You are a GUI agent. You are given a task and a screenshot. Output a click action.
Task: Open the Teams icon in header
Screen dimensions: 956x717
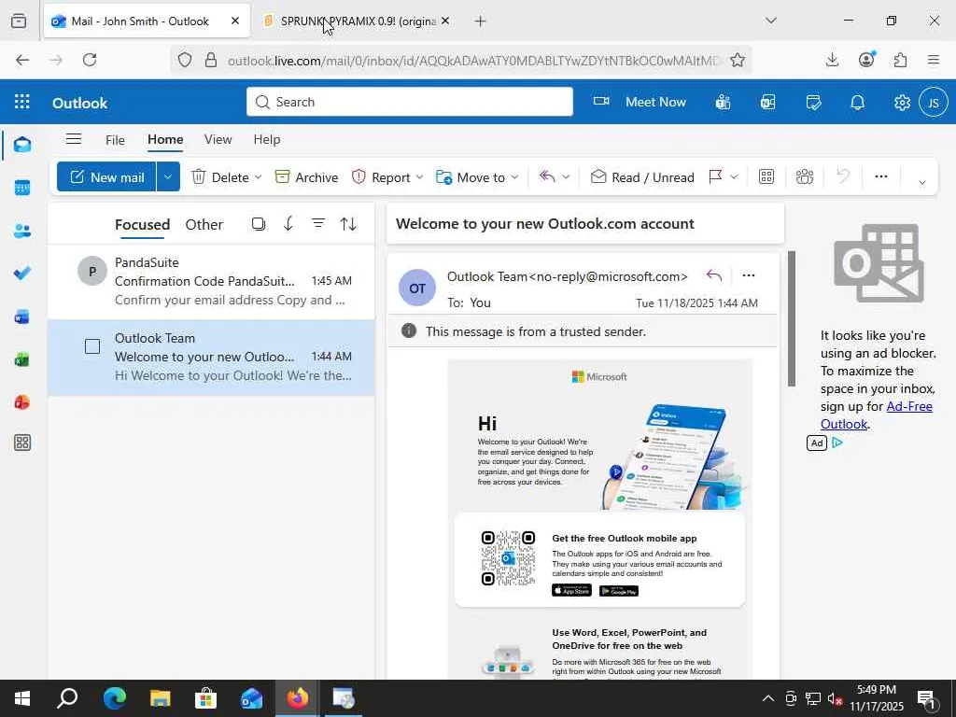(x=724, y=103)
